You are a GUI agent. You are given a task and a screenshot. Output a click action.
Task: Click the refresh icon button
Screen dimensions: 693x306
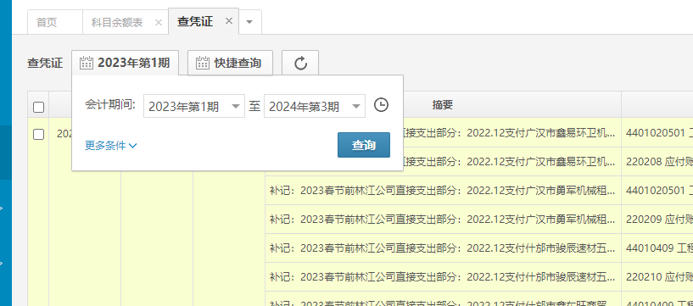pyautogui.click(x=300, y=63)
